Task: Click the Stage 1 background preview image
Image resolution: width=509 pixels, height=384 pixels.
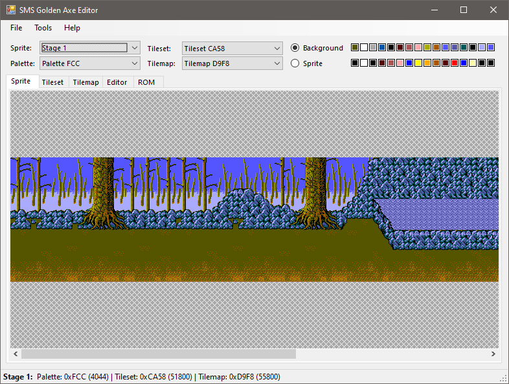Action: point(254,220)
